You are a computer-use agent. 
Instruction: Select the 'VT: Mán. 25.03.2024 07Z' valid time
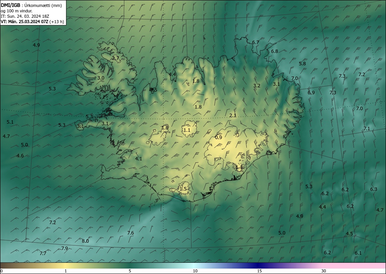[24, 22]
